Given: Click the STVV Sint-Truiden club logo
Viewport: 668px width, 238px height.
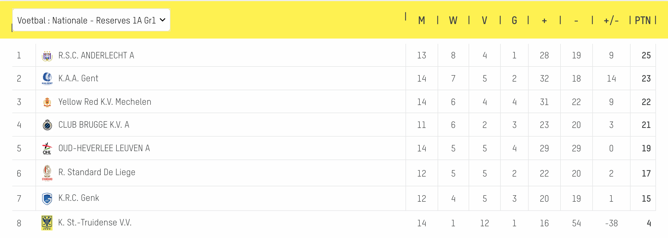Looking at the screenshot, I should coord(47,223).
